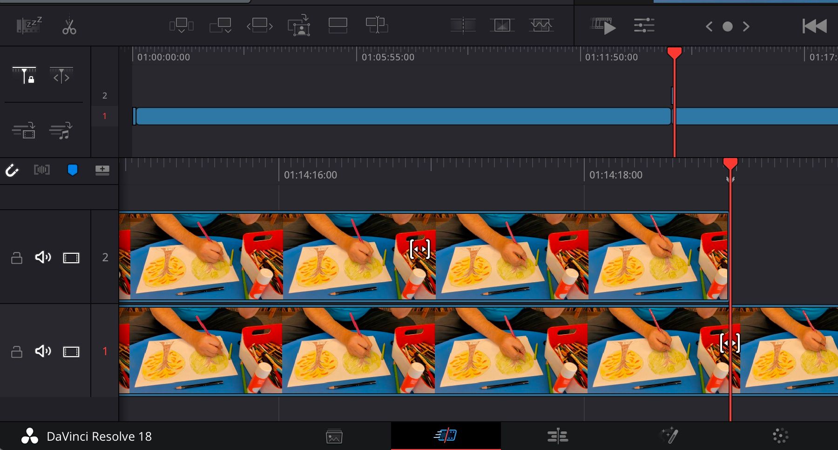
Task: Lock track 2
Action: (17, 258)
